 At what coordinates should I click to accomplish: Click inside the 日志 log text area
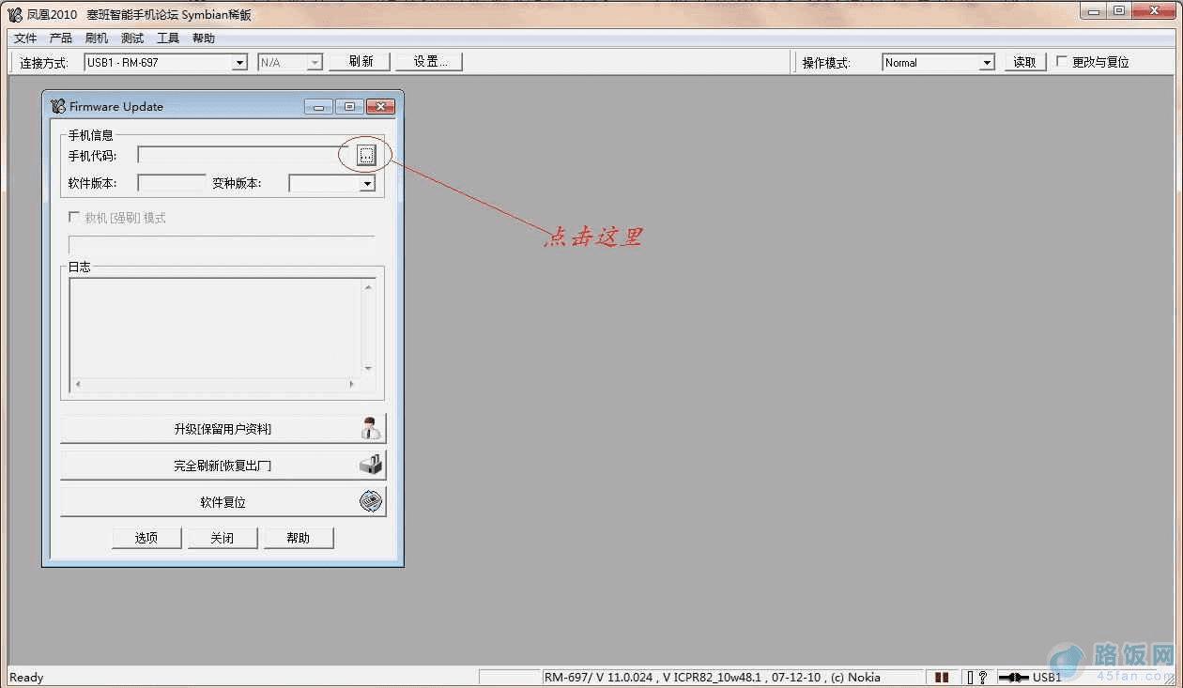pyautogui.click(x=216, y=327)
